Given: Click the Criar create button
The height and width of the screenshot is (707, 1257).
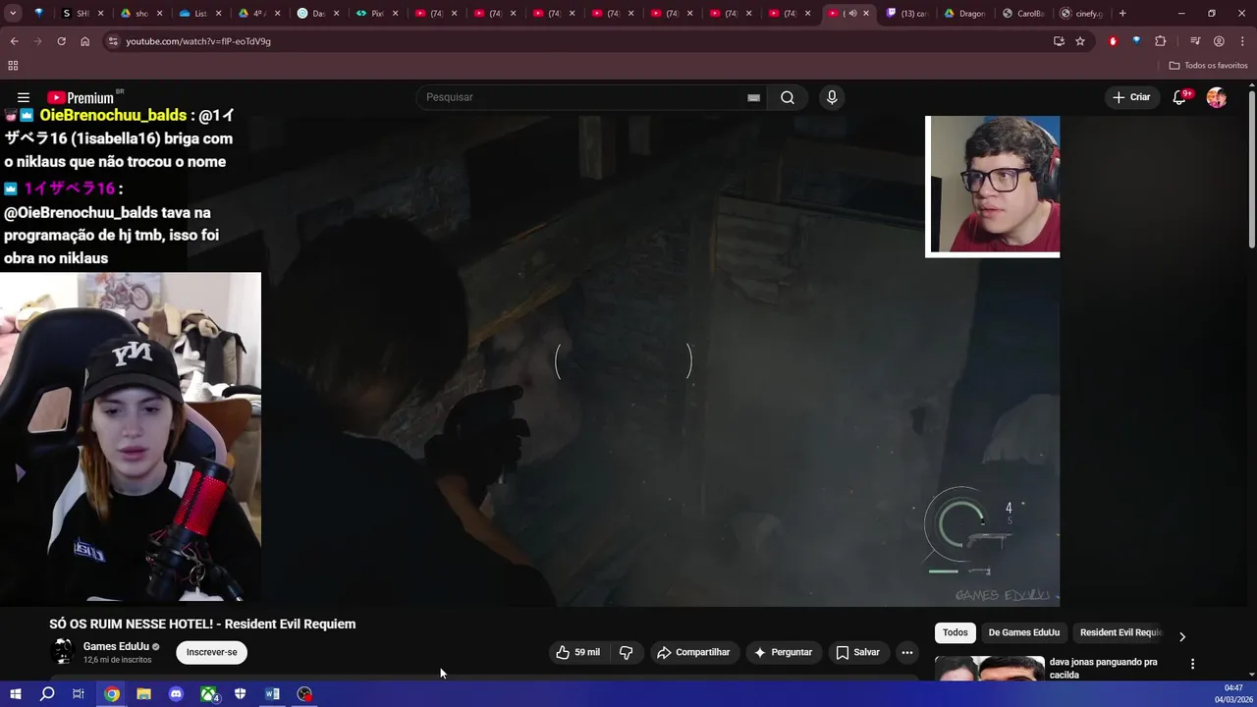Looking at the screenshot, I should [1131, 97].
